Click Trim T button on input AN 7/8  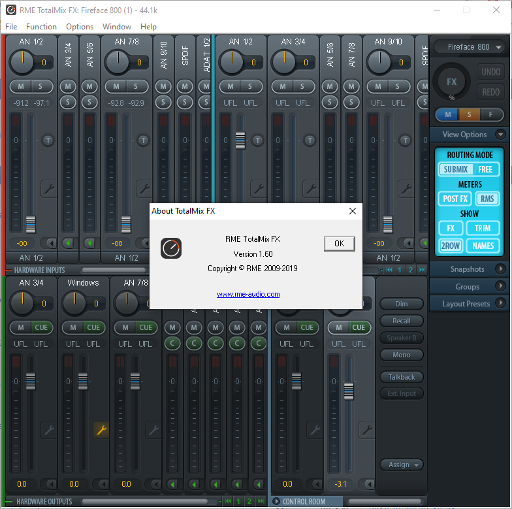(x=144, y=140)
